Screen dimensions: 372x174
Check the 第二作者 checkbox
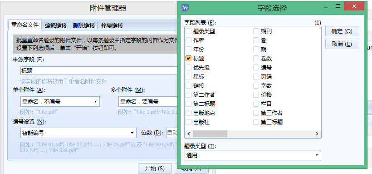tap(188, 95)
